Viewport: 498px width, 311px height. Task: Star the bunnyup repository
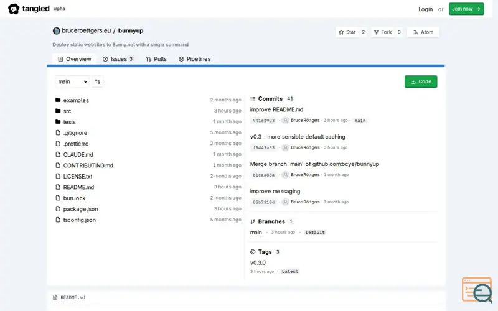347,32
